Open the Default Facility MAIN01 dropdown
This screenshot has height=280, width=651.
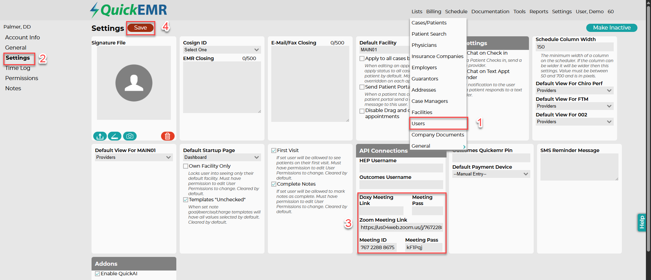[384, 50]
